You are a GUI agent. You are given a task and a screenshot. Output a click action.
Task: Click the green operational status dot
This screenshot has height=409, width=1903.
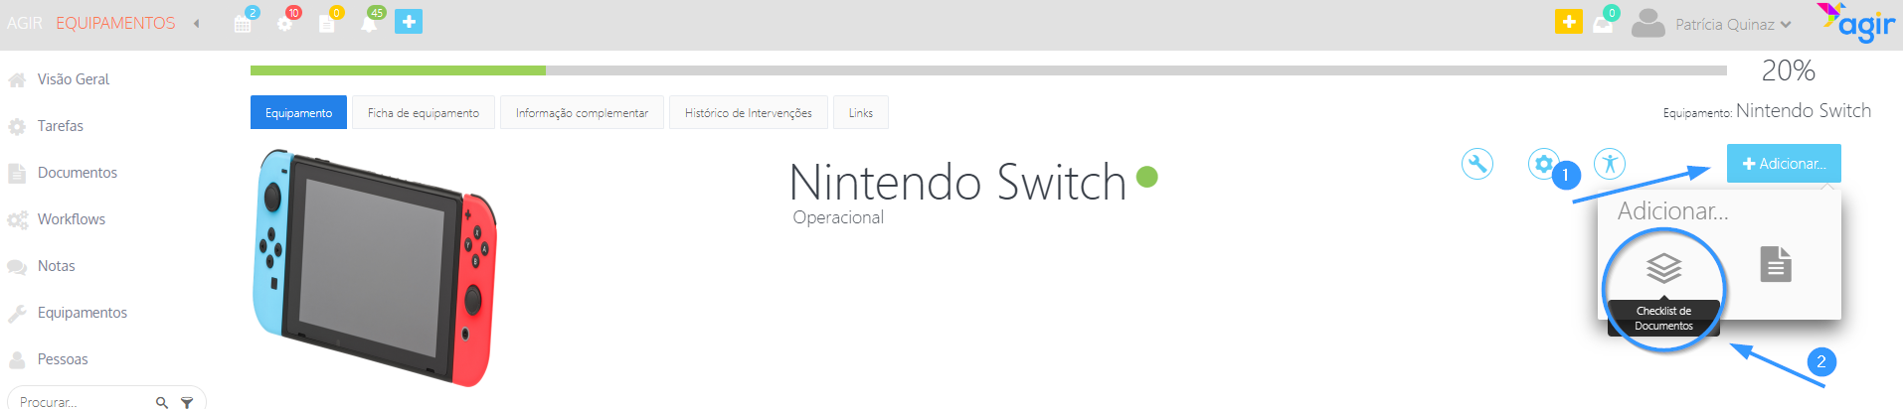[x=1147, y=177]
